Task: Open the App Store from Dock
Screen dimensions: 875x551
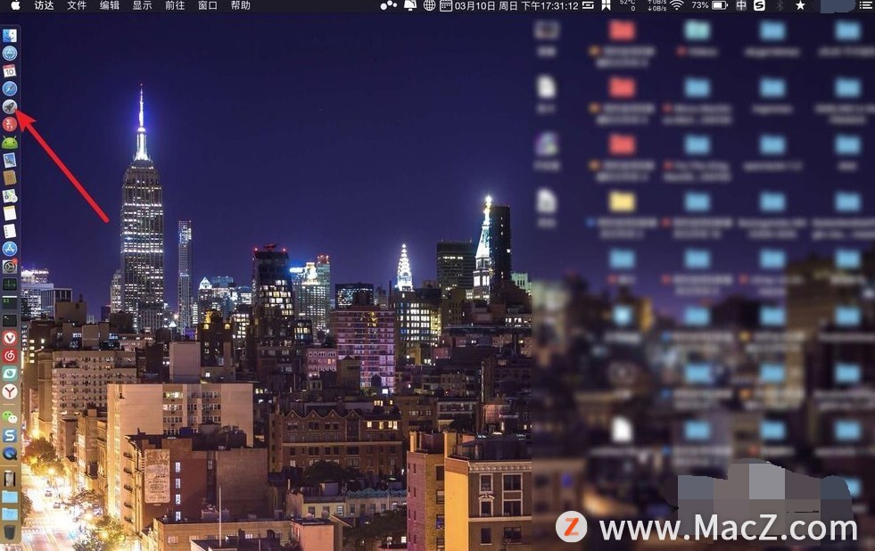Action: click(10, 249)
